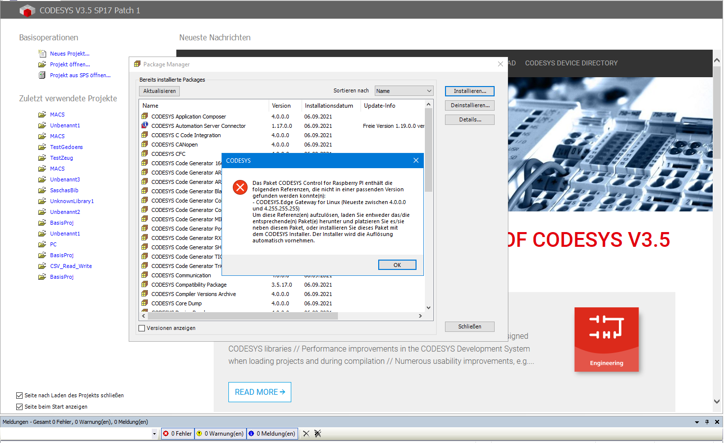Screen dimensions: 724x443
Task: Open recent project PC
Action: tap(53, 244)
